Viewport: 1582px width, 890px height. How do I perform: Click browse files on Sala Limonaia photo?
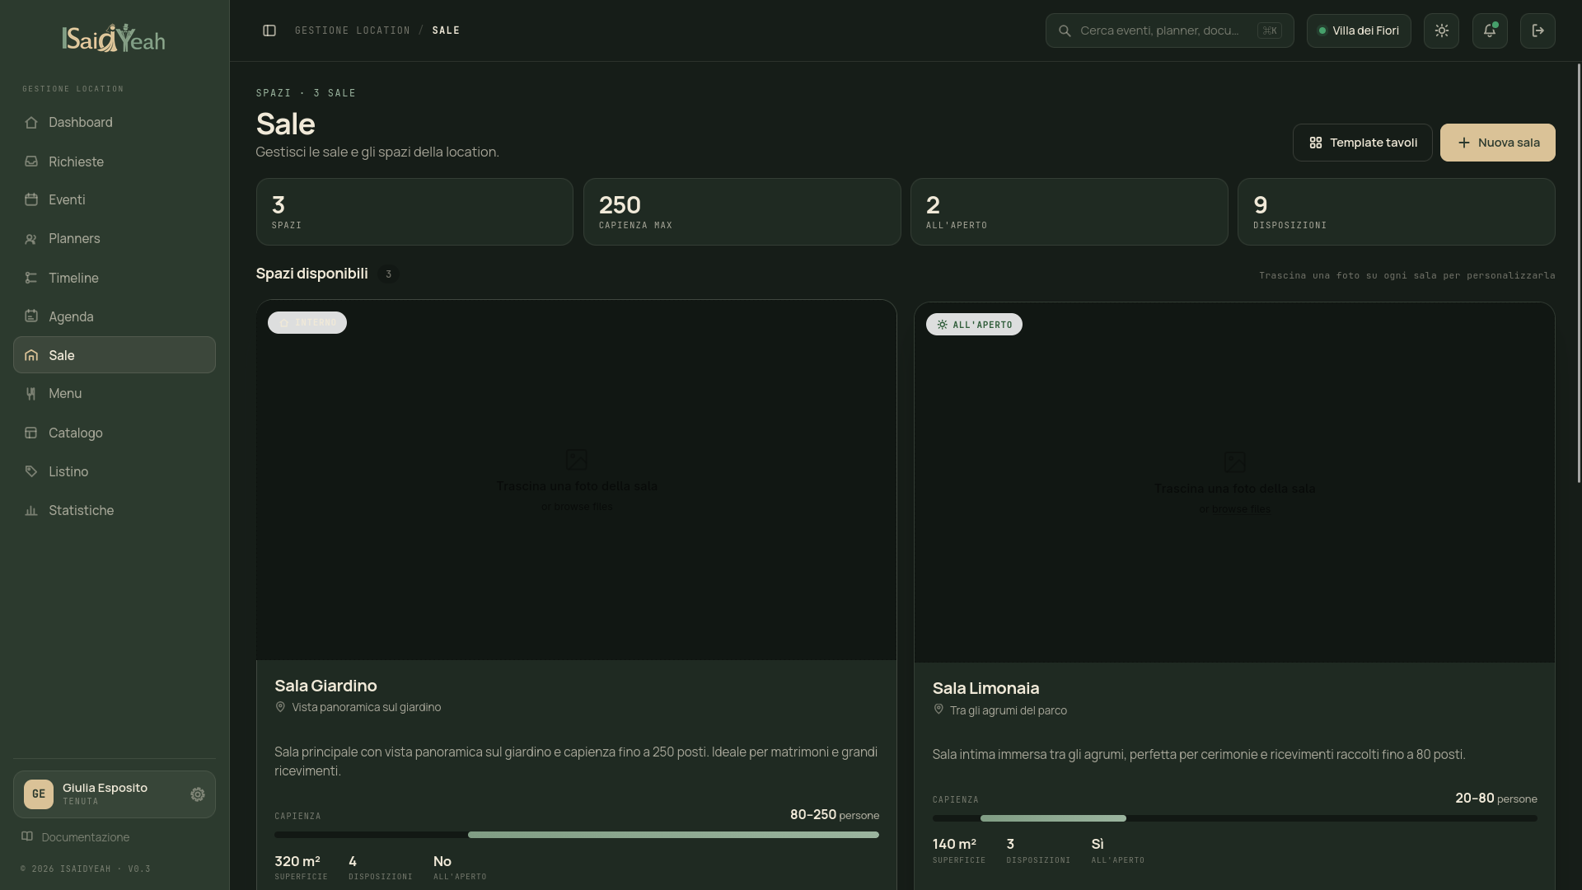pyautogui.click(x=1241, y=509)
